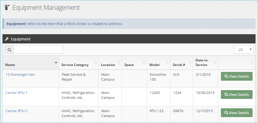Open the Carrier RTU 2 link
The image size is (258, 123).
(16, 111)
